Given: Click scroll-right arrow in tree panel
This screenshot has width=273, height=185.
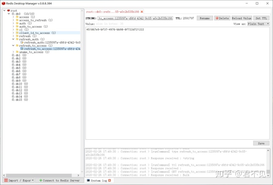Looking at the screenshot, I should tap(78, 175).
